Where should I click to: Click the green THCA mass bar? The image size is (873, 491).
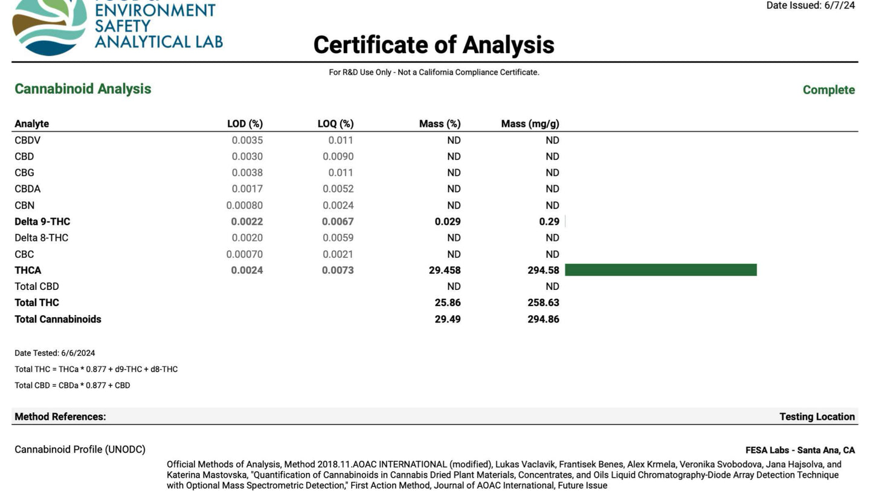pyautogui.click(x=660, y=270)
